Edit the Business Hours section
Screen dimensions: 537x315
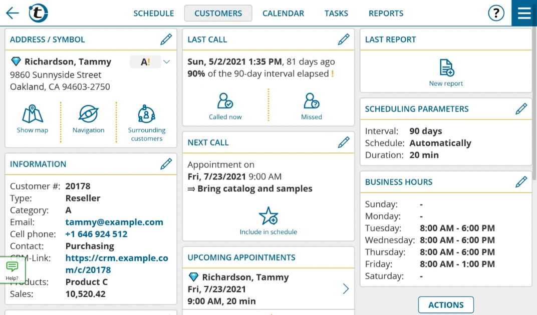click(x=521, y=182)
